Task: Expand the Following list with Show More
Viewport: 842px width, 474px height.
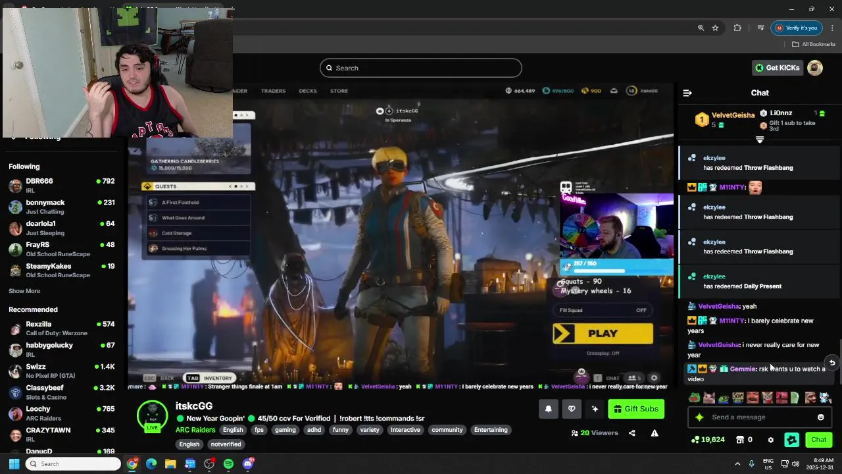Action: click(24, 291)
